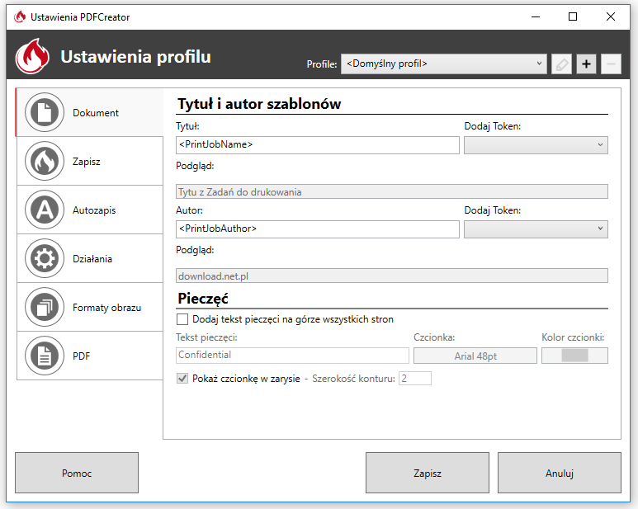Click the PDFCreator flame logo in header

coord(32,56)
